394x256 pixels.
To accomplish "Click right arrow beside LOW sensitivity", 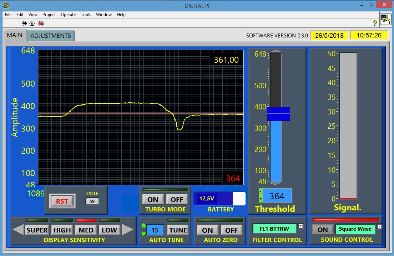I will tap(127, 230).
